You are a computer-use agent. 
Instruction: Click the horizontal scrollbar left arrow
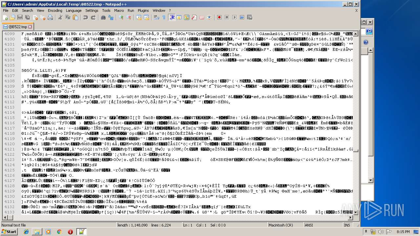(x=5, y=217)
